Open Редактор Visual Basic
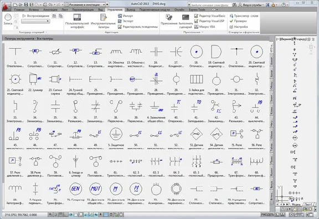This screenshot has height=219, width=319. 210,16
